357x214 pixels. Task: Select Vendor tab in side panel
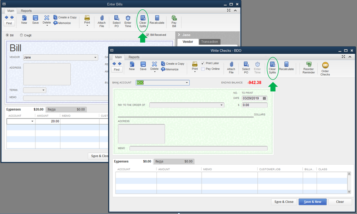coord(188,42)
